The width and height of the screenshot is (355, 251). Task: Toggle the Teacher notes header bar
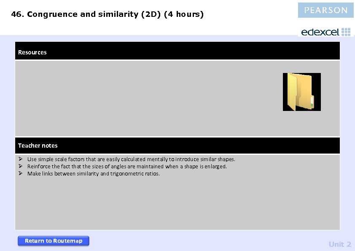pos(177,145)
